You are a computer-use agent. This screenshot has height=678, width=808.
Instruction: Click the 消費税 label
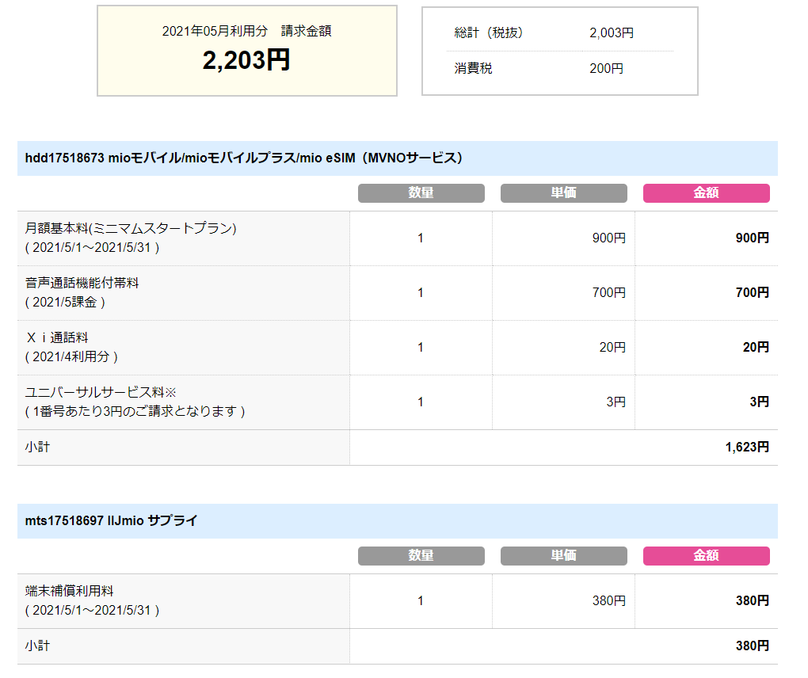pos(473,68)
